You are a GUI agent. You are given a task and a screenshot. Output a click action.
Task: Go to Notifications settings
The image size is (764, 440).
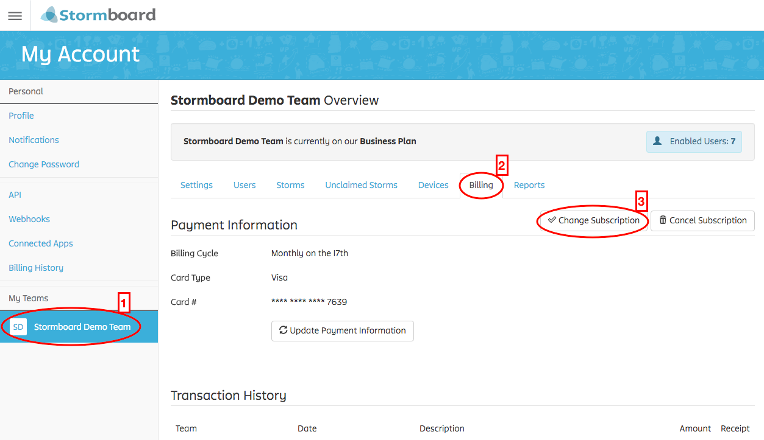click(34, 140)
